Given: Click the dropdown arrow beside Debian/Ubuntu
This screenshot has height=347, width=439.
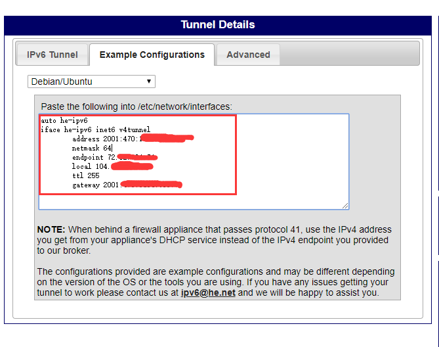Looking at the screenshot, I should 149,81.
